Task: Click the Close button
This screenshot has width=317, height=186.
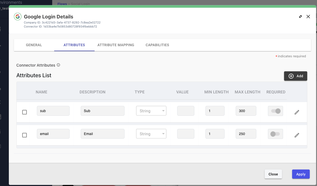Action: click(273, 174)
